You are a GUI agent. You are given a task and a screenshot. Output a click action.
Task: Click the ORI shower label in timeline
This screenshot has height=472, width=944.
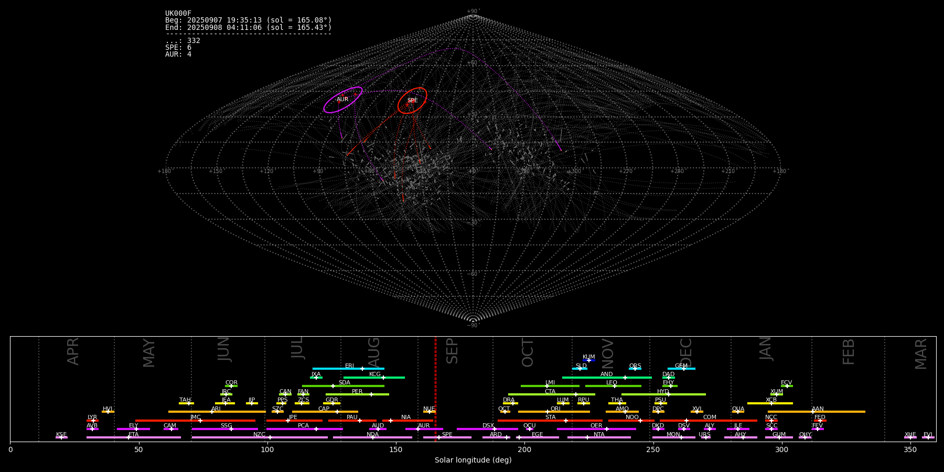(x=555, y=409)
